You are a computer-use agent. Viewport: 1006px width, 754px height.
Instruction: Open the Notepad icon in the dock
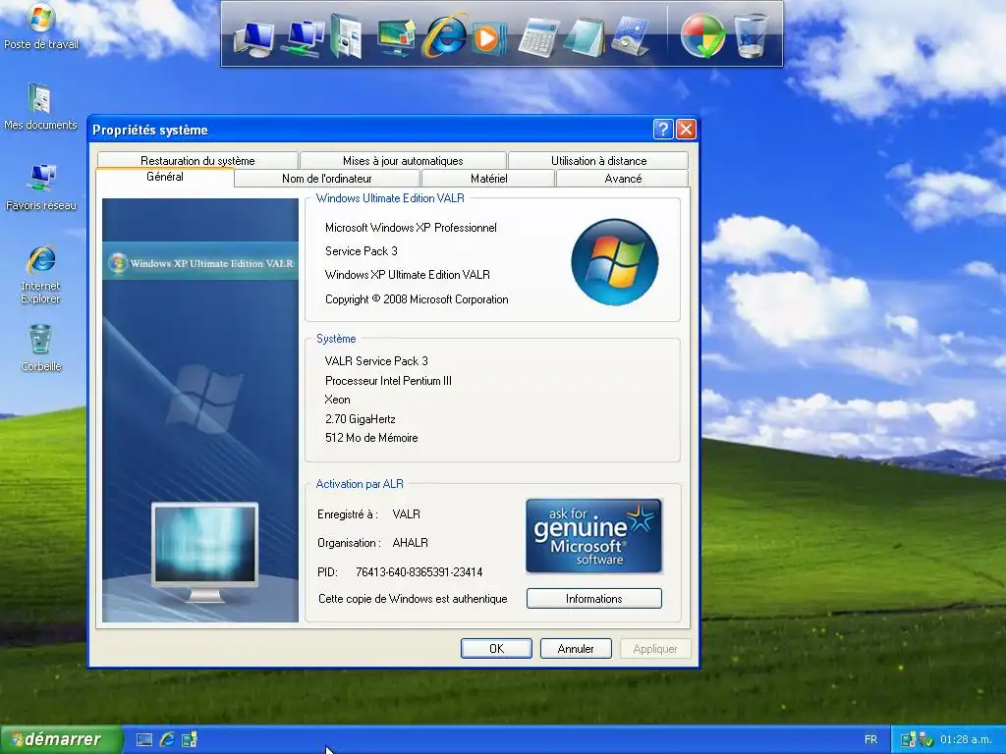(x=585, y=37)
